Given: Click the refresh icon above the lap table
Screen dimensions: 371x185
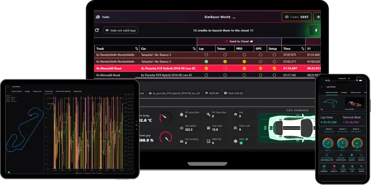Looking at the screenshot, I should point(97,30).
